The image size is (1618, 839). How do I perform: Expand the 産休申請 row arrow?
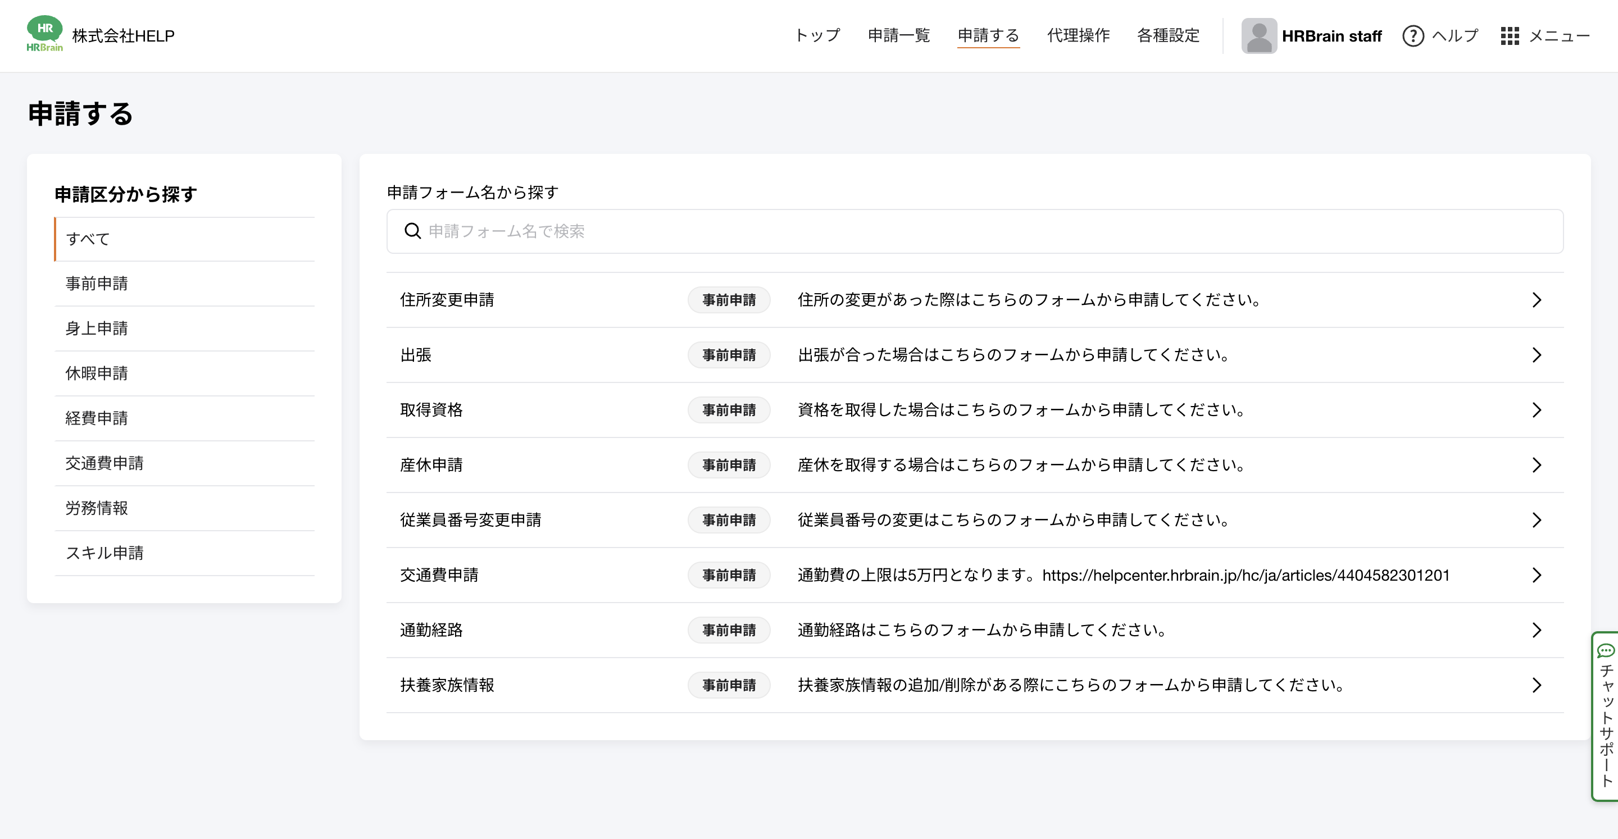click(x=1537, y=465)
